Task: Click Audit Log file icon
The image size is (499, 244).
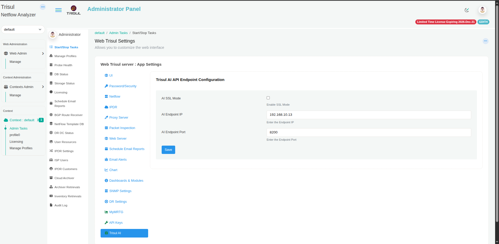Action: point(51,205)
